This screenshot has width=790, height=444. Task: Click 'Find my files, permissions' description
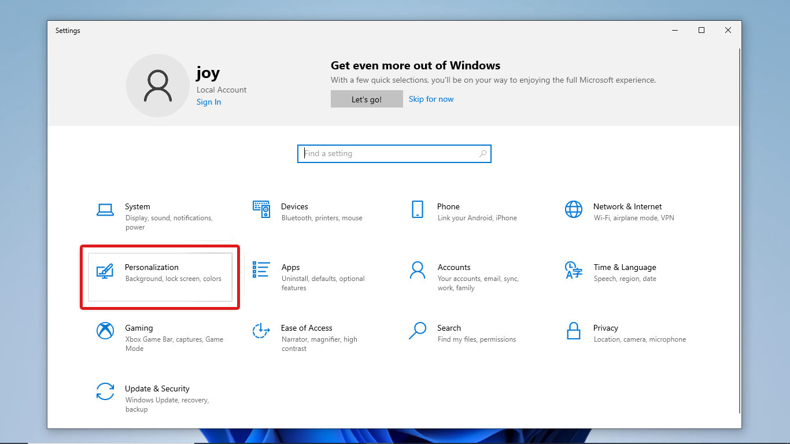click(477, 339)
